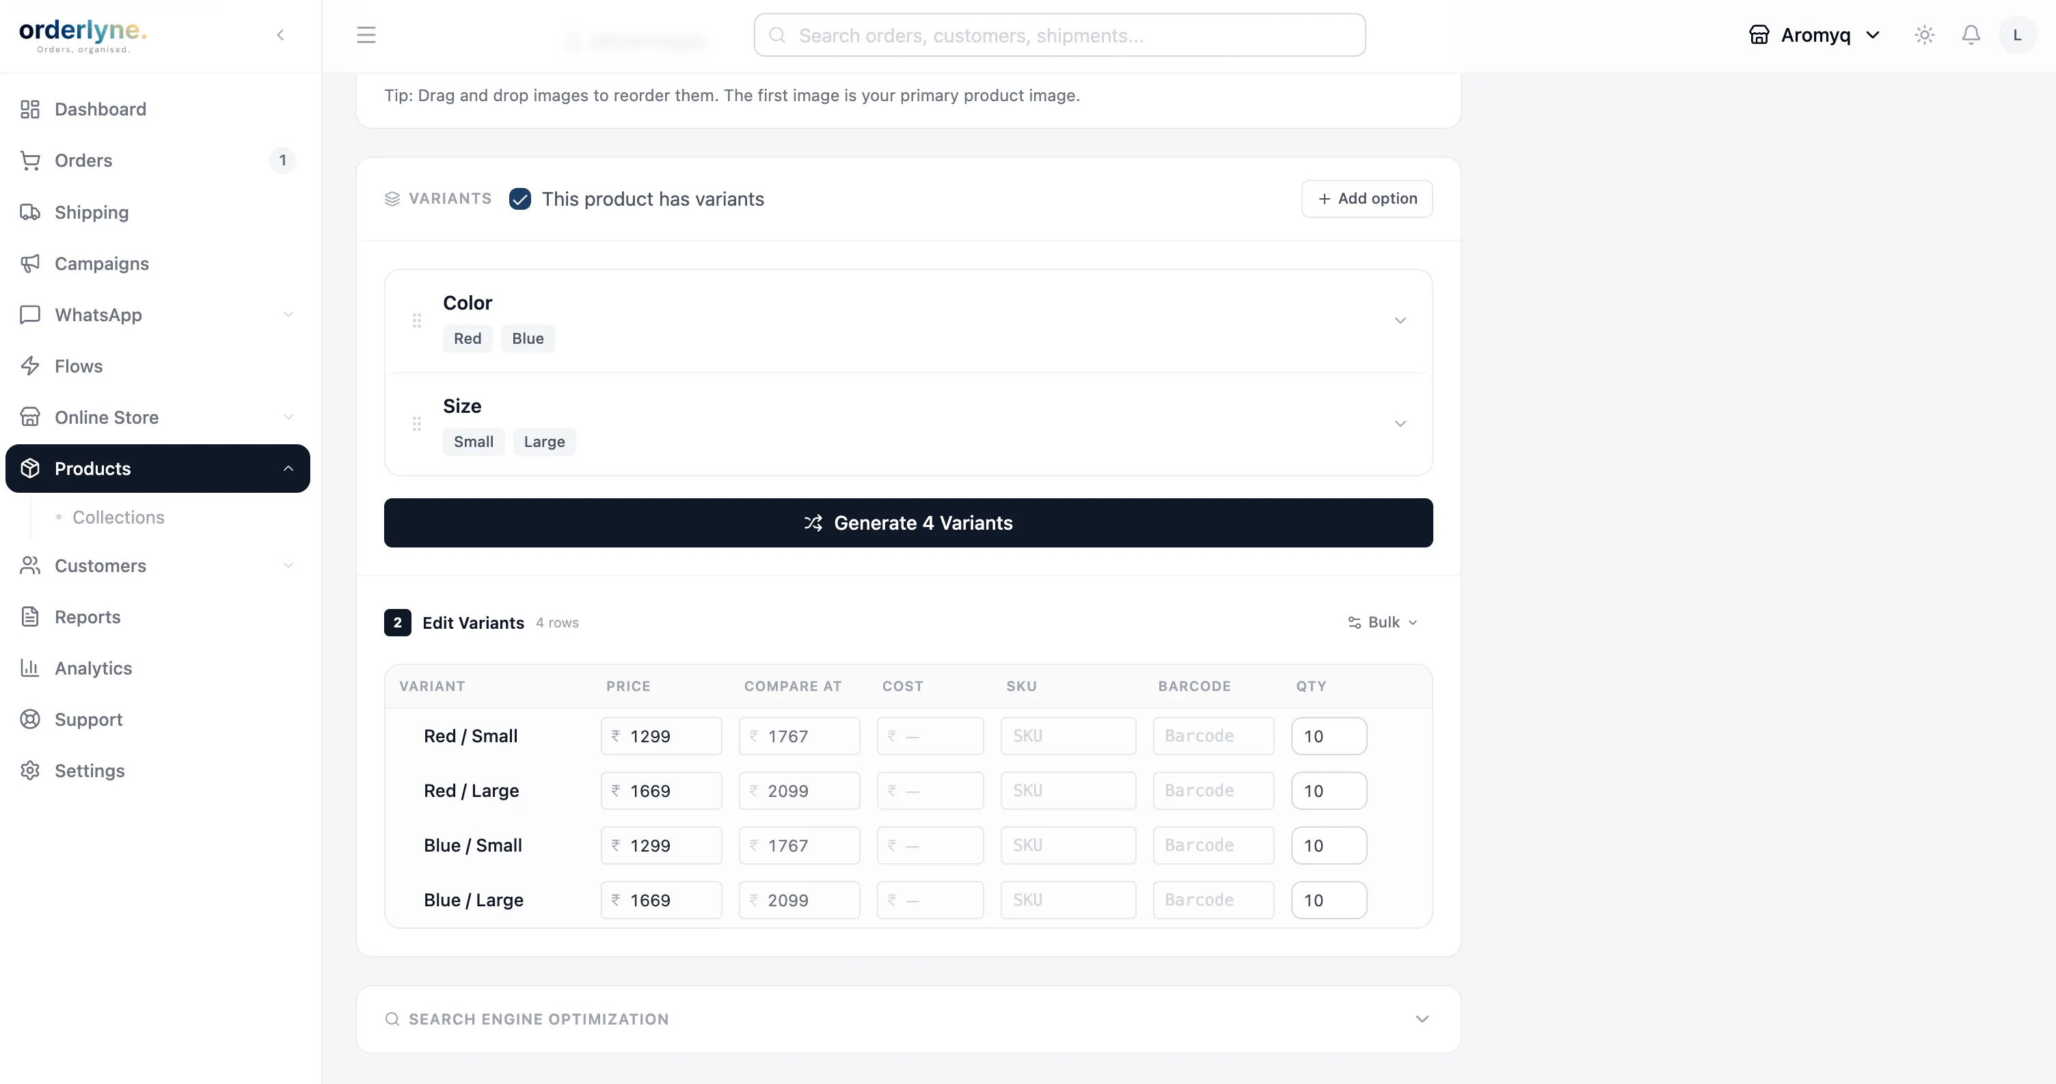Open notifications bell

[x=1971, y=35]
